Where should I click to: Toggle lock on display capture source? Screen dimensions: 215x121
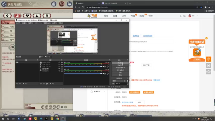coord(62,69)
